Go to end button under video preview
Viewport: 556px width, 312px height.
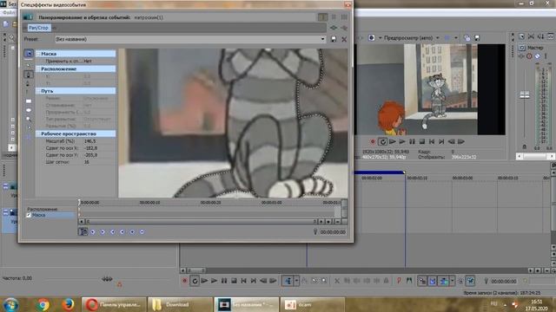point(441,141)
